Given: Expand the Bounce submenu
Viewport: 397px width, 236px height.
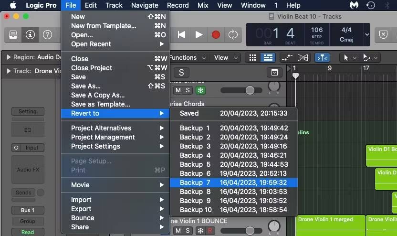Looking at the screenshot, I should coord(115,218).
